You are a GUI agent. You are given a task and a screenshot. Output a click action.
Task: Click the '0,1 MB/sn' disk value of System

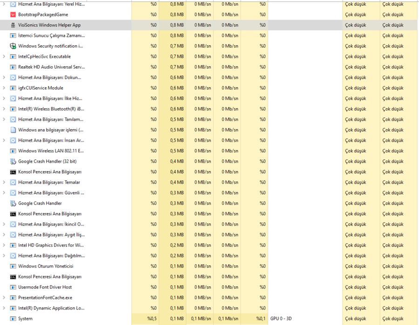click(201, 318)
